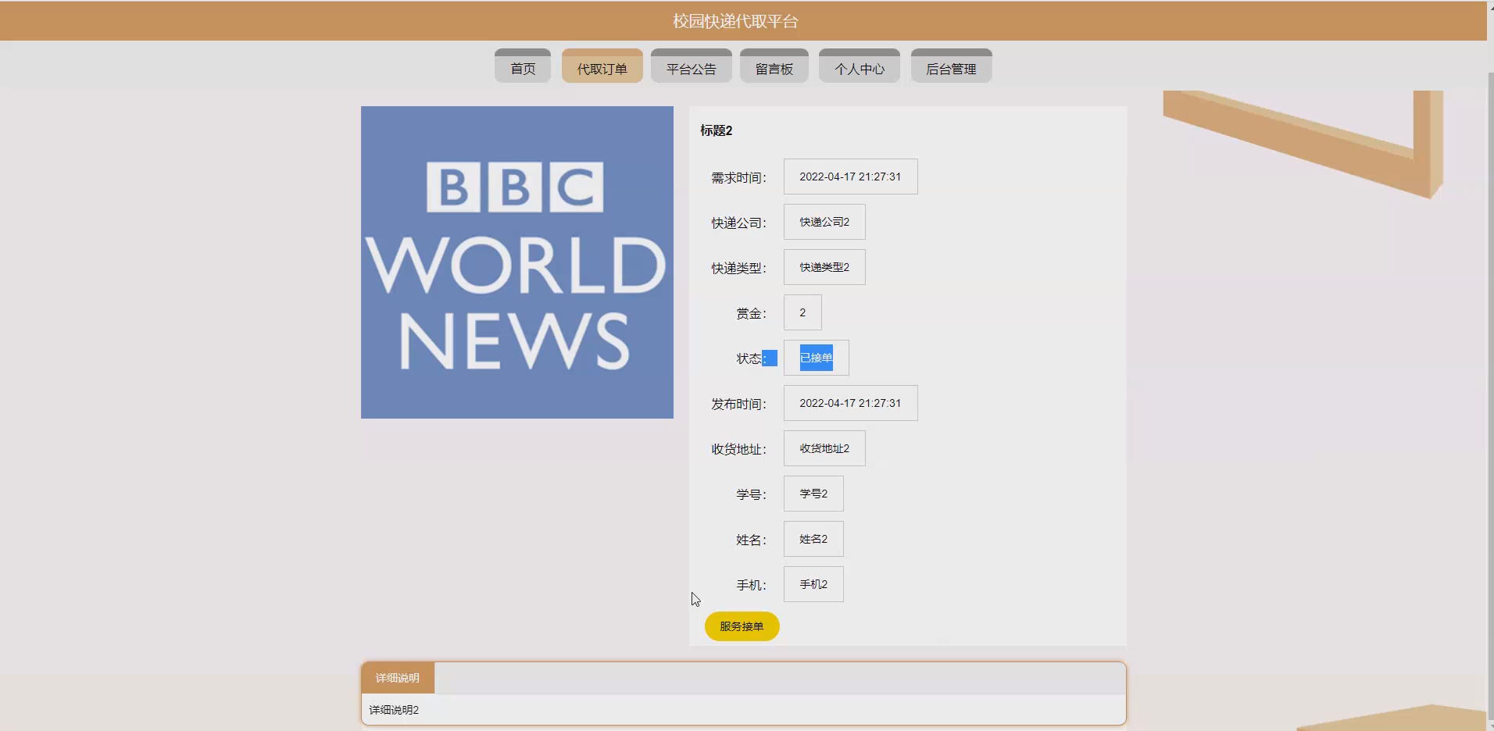This screenshot has height=731, width=1494.
Task: Click the 快递类型 label
Action: click(738, 268)
